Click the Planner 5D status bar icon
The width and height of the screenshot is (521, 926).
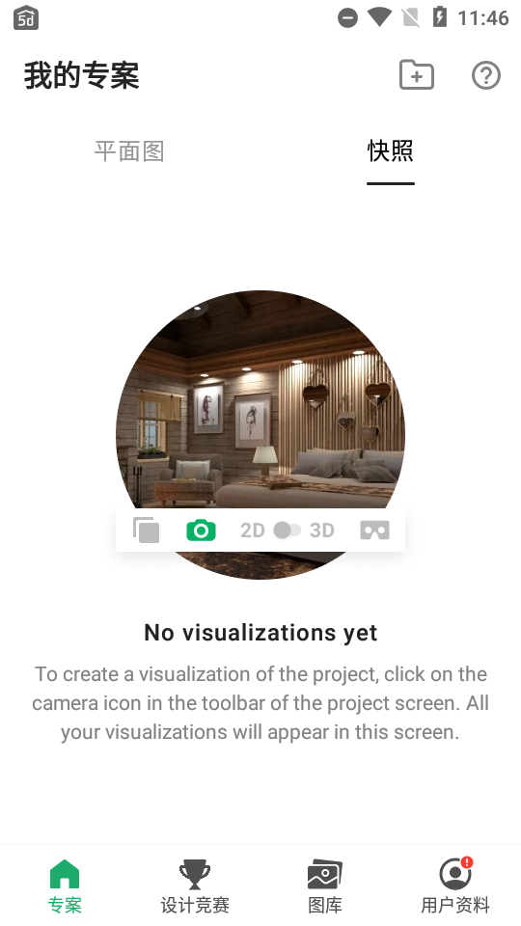(26, 17)
